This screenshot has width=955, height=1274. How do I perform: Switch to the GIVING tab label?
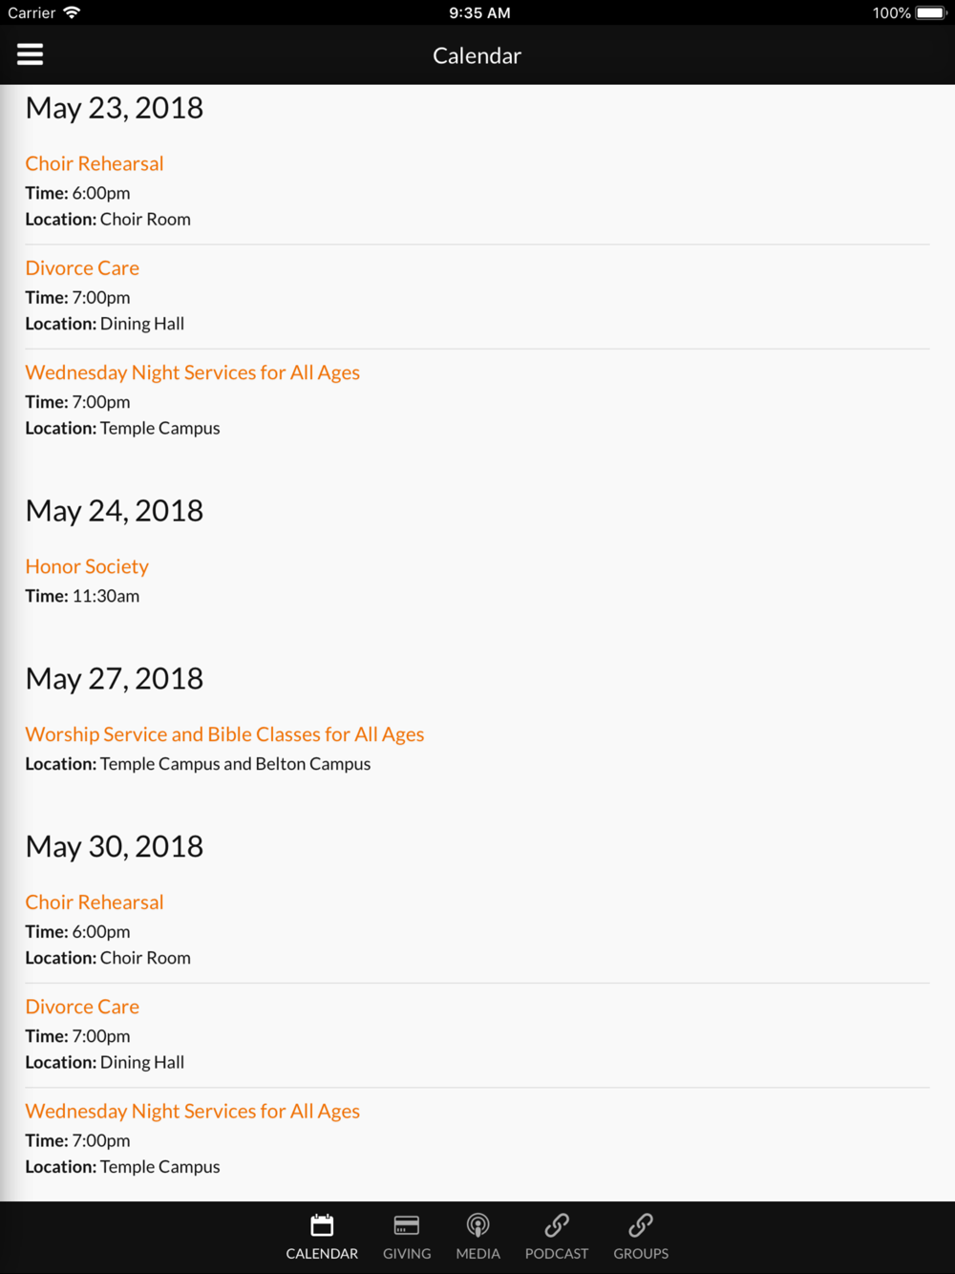tap(407, 1253)
